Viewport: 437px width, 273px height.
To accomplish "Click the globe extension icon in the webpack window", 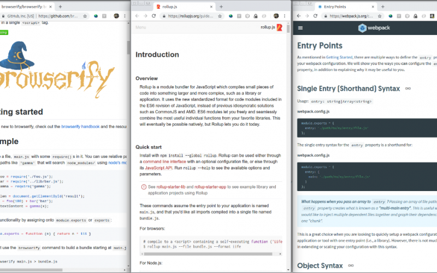I will (x=391, y=16).
